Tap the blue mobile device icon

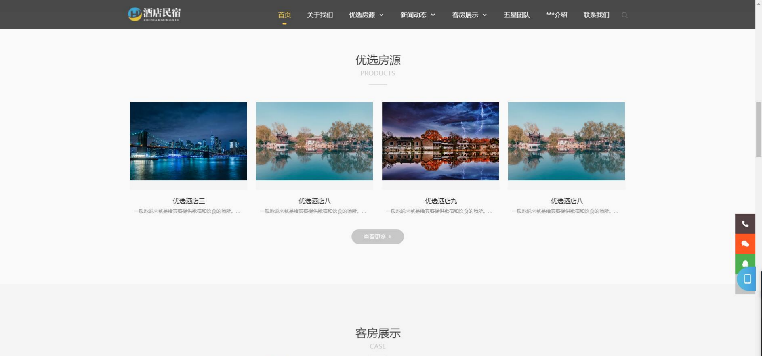747,279
